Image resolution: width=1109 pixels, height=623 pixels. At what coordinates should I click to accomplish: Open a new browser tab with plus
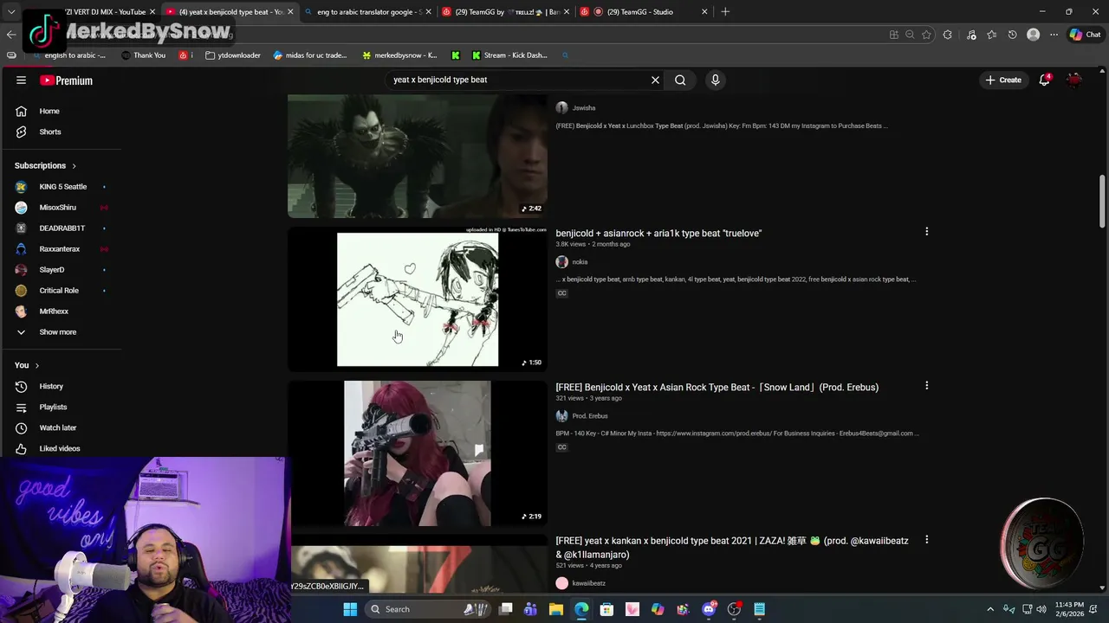coord(725,12)
